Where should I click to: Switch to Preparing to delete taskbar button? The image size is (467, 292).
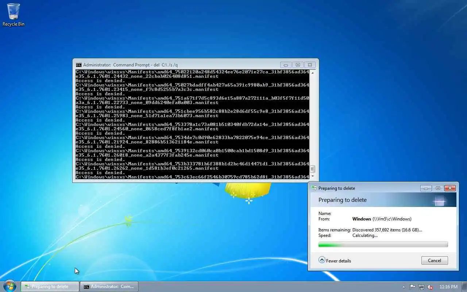50,287
